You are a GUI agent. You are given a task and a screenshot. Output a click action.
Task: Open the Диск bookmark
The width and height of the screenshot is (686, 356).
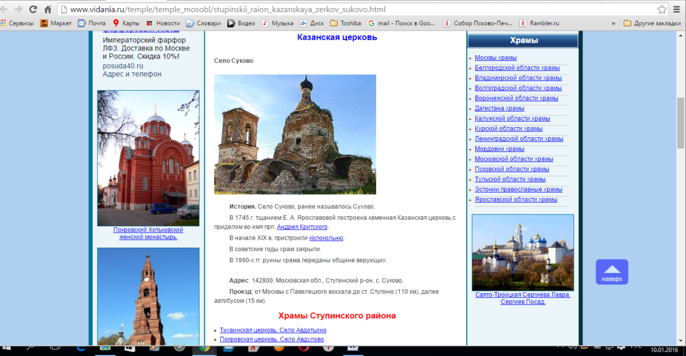312,23
